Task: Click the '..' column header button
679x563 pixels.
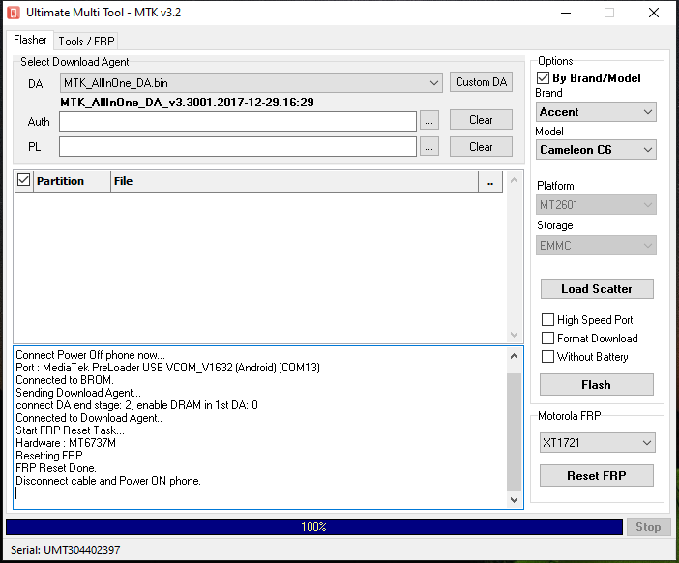Action: tap(490, 182)
